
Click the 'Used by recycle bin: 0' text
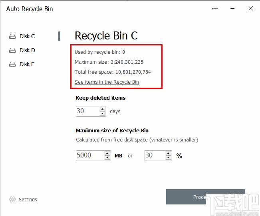click(100, 52)
